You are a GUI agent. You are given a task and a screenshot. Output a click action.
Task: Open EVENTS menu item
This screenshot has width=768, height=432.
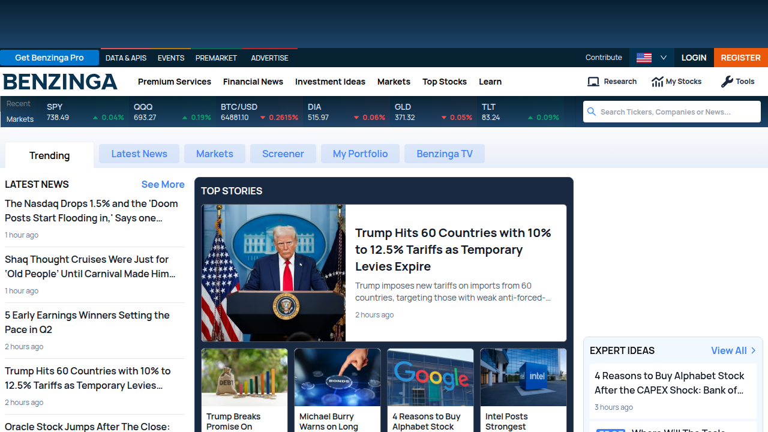tap(171, 58)
